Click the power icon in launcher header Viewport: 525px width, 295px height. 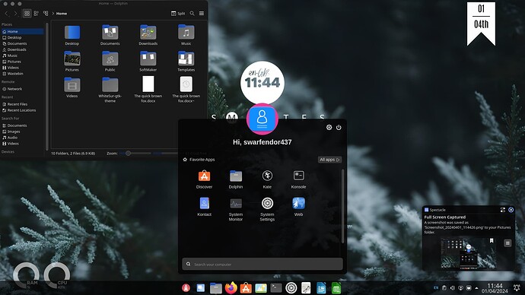pyautogui.click(x=339, y=128)
